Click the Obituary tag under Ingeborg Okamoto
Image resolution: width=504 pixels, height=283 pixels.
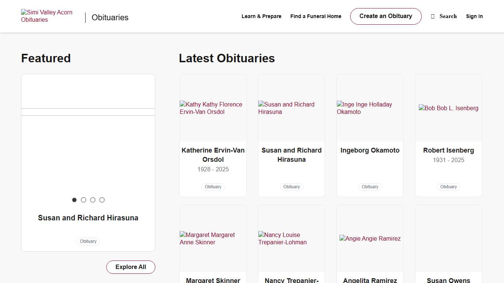click(370, 187)
